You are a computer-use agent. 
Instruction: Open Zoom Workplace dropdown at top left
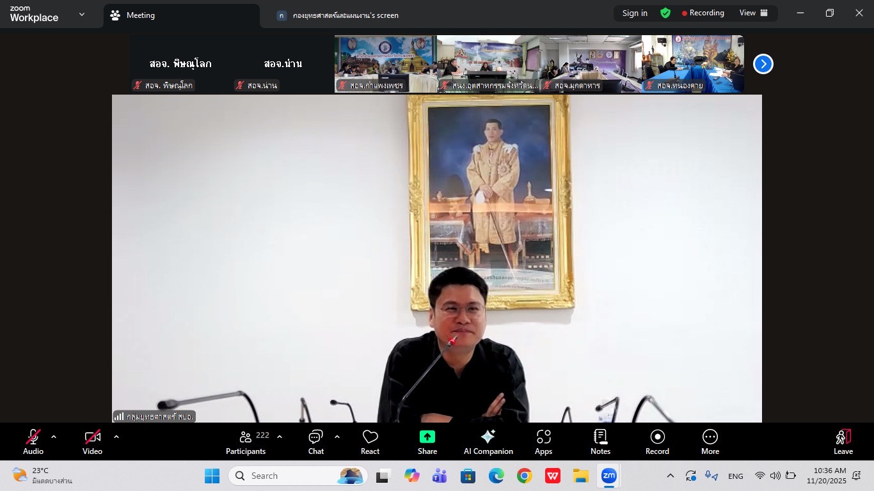coord(81,14)
